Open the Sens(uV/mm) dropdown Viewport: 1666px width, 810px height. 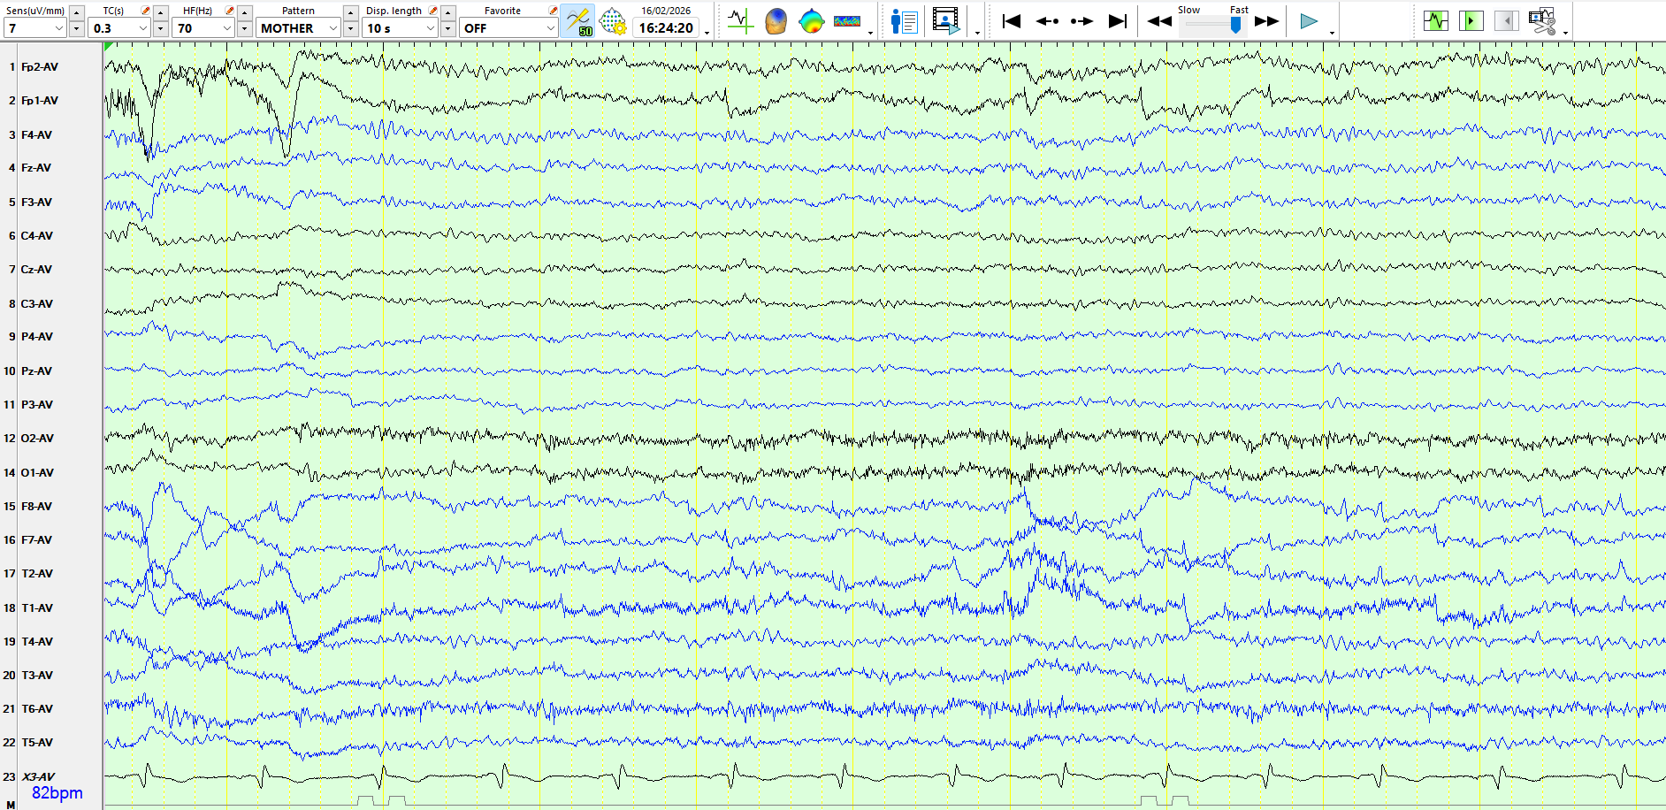pyautogui.click(x=35, y=28)
